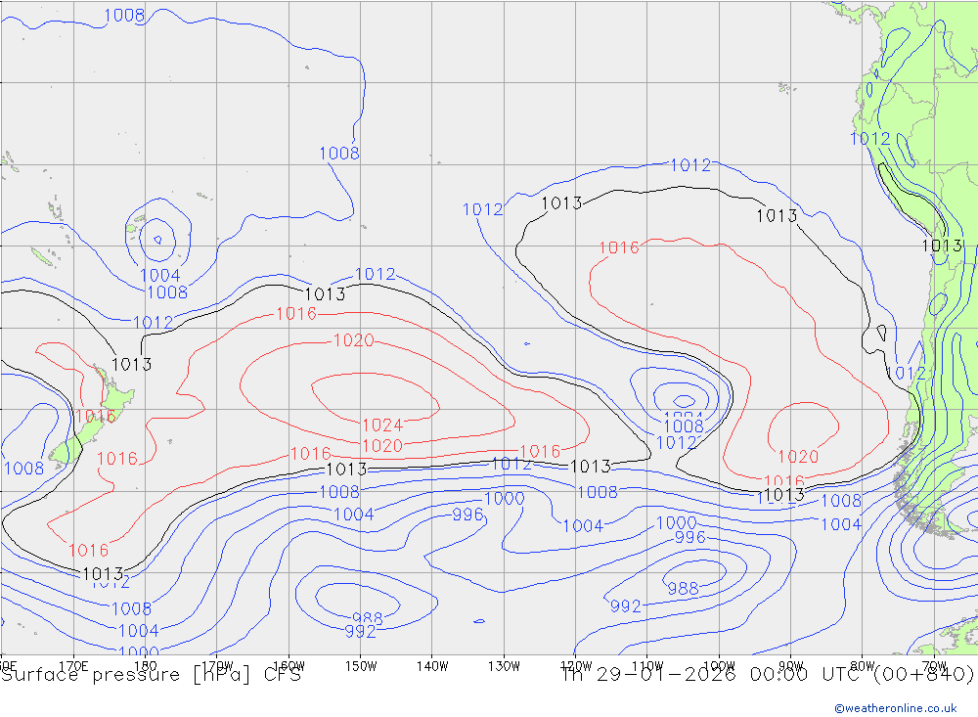Viewport: 978px width, 717px height.
Task: Select the 150W longitude label
Action: pos(361,666)
